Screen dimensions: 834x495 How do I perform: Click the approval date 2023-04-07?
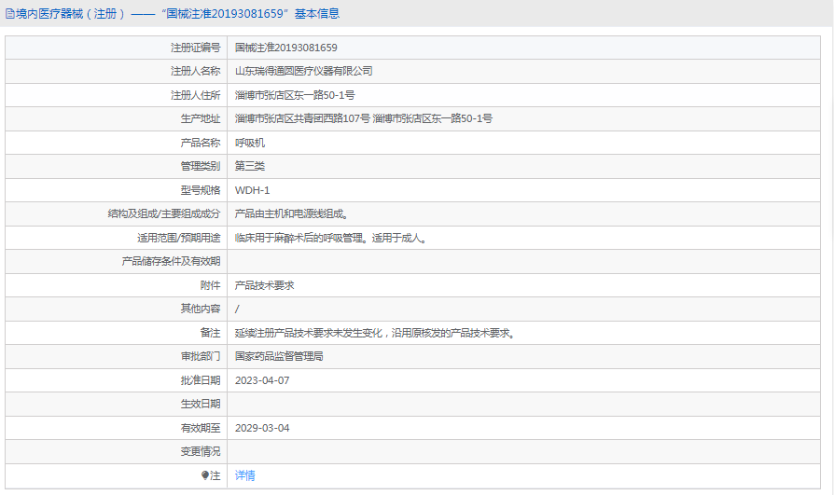pyautogui.click(x=262, y=380)
